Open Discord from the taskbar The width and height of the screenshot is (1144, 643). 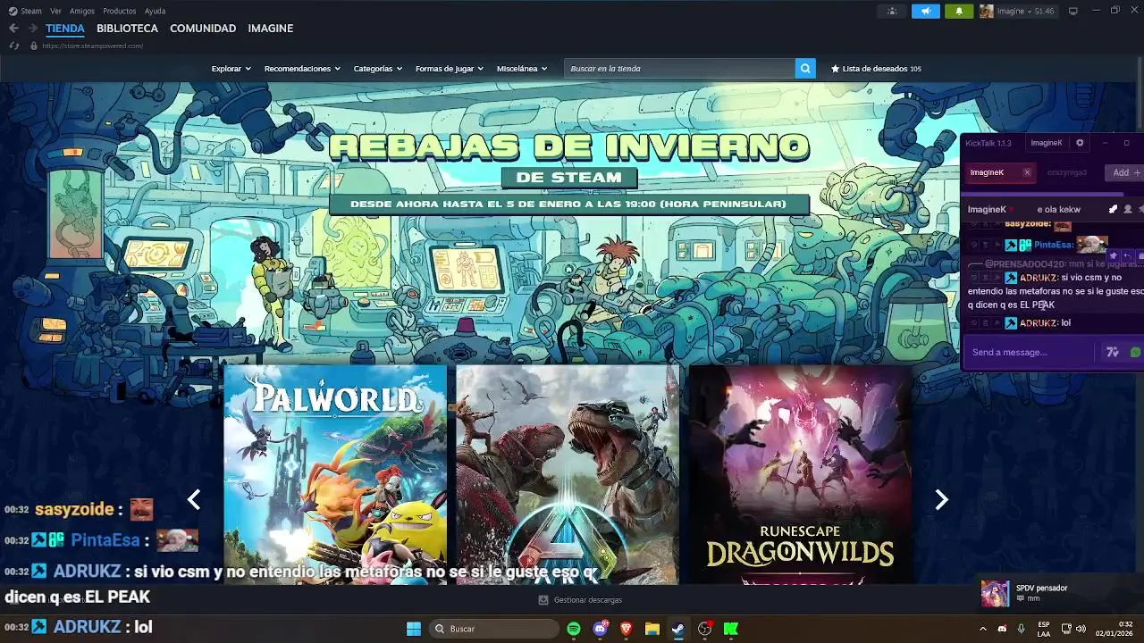point(600,629)
